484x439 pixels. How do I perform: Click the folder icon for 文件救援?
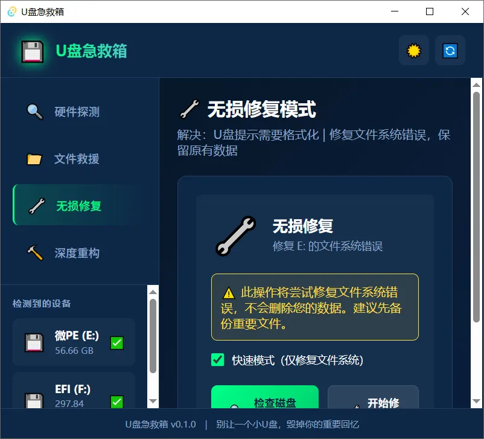coord(34,159)
